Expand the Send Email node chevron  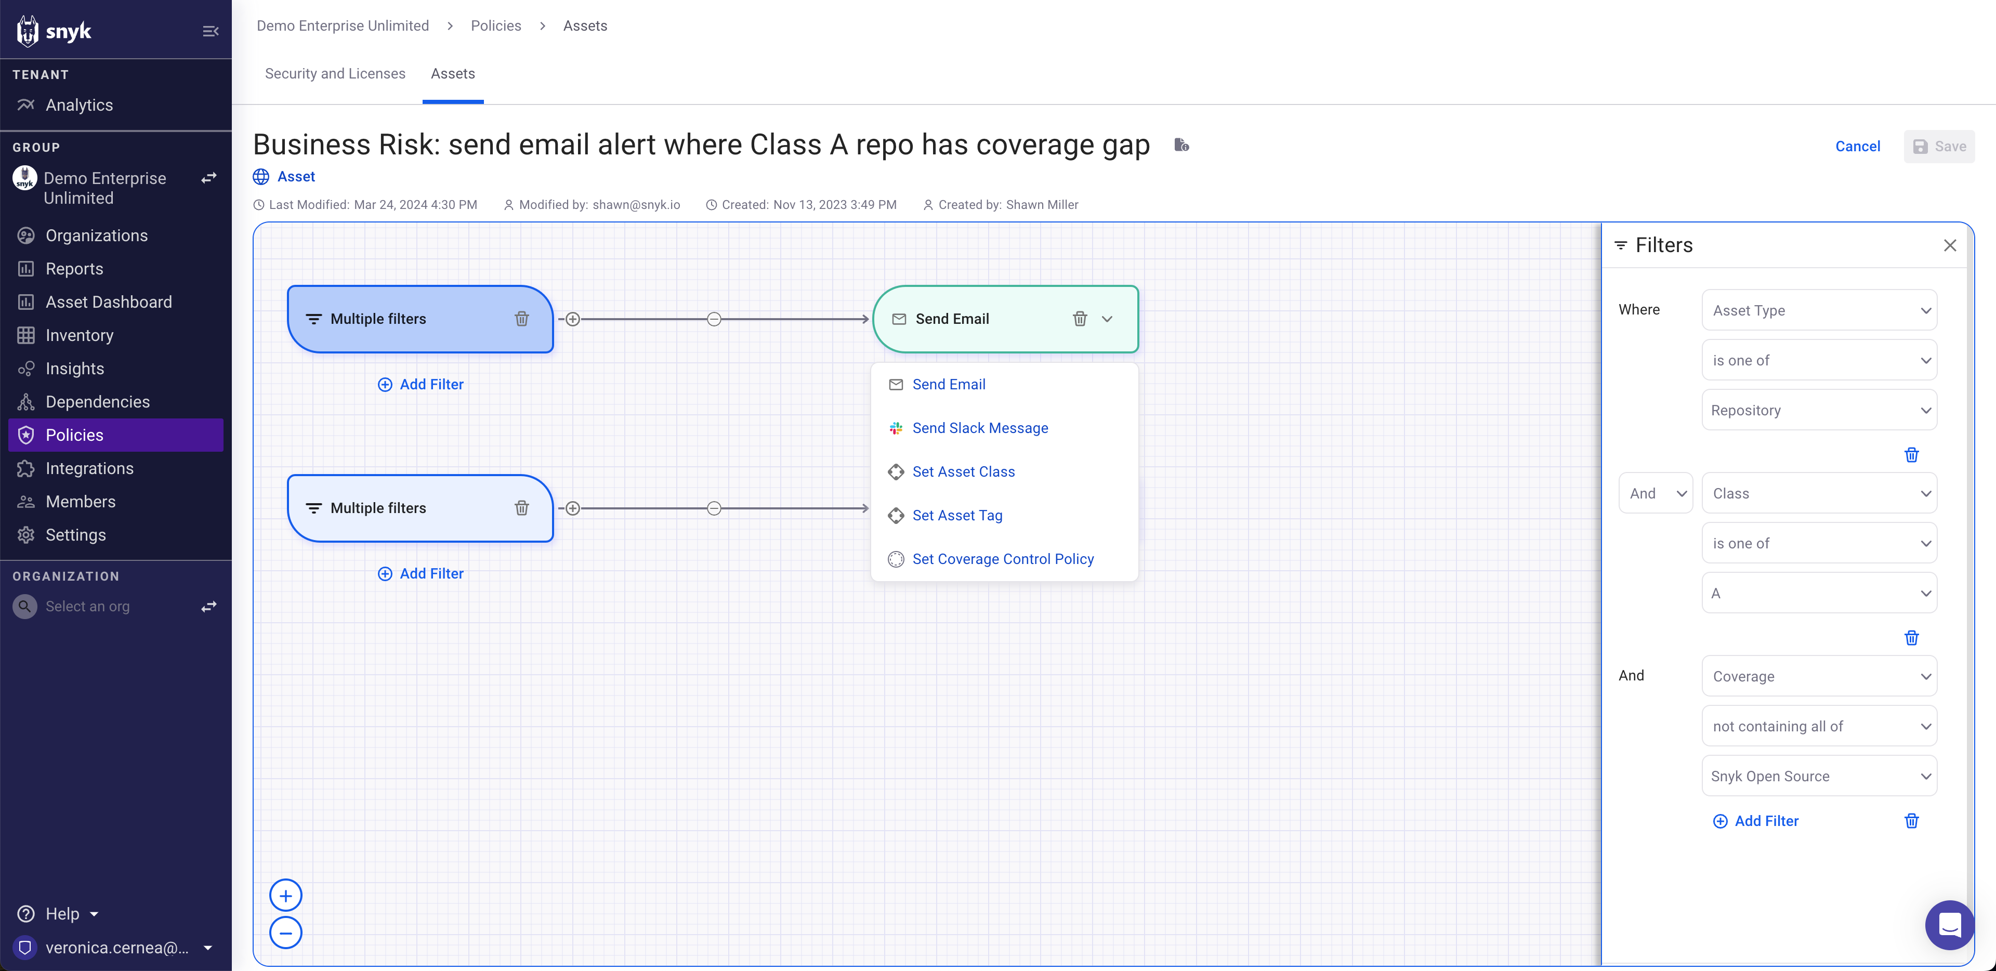click(x=1107, y=319)
